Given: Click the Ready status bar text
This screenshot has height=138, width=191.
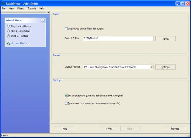Looking at the screenshot, I should click(4, 135).
